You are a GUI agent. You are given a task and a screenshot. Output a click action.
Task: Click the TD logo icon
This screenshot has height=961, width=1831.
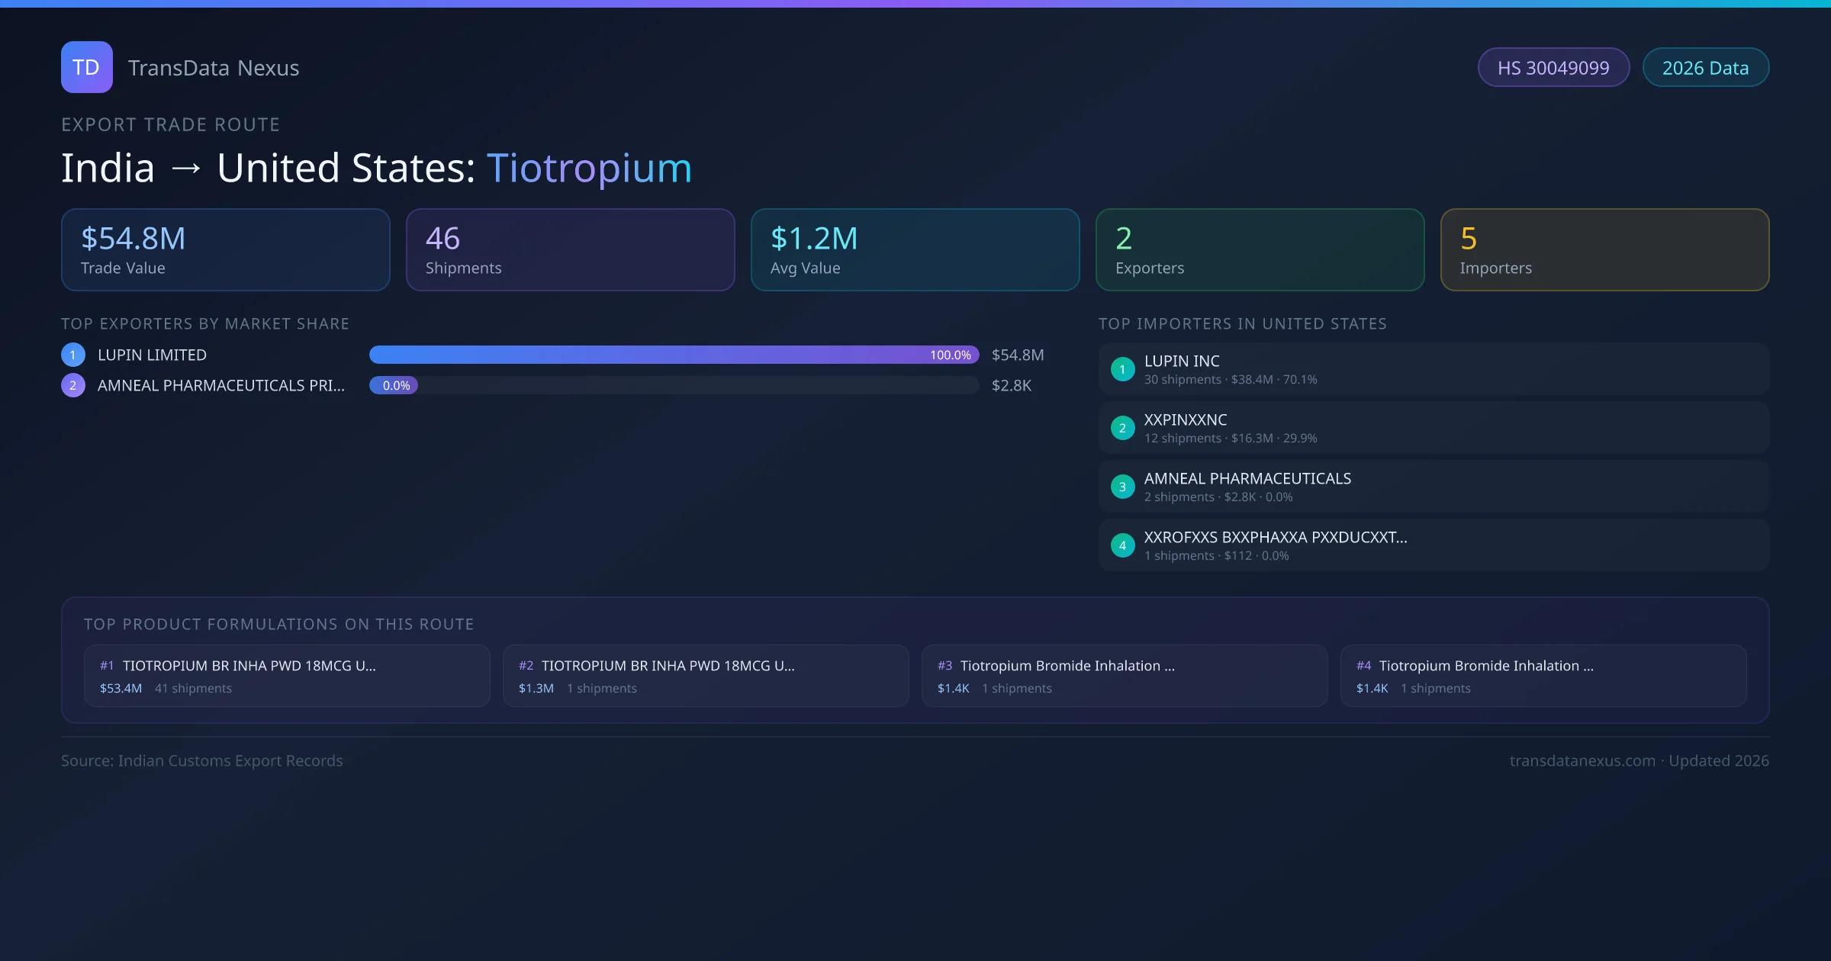86,67
